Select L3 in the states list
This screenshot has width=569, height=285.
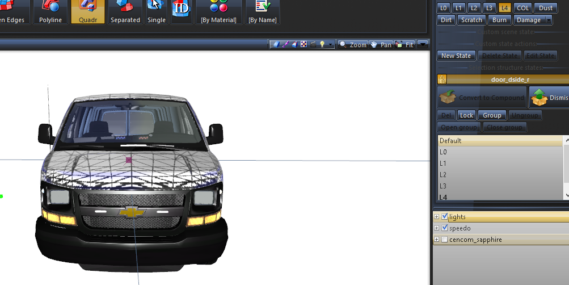point(500,186)
